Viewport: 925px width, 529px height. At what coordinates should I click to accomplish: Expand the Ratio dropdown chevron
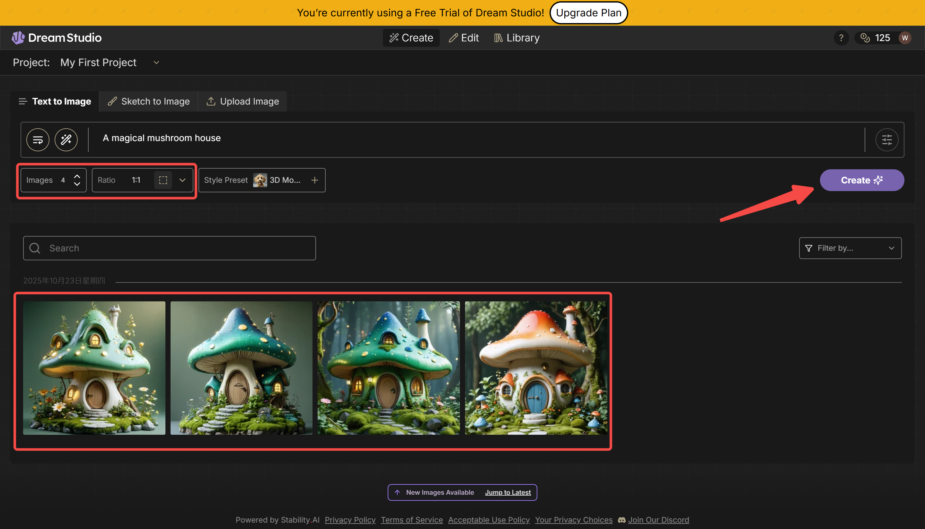182,180
